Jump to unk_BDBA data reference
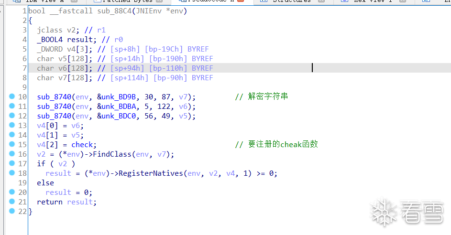The width and height of the screenshot is (451, 235). click(119, 107)
